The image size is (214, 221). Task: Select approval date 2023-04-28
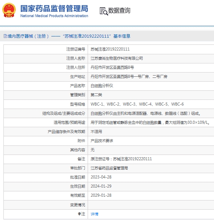pos(101,177)
